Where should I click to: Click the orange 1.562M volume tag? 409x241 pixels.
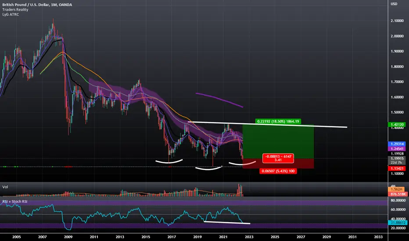coord(397,189)
